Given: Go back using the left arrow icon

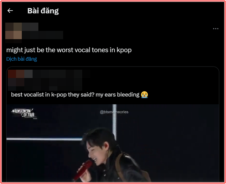Looking at the screenshot, I should tap(10, 11).
